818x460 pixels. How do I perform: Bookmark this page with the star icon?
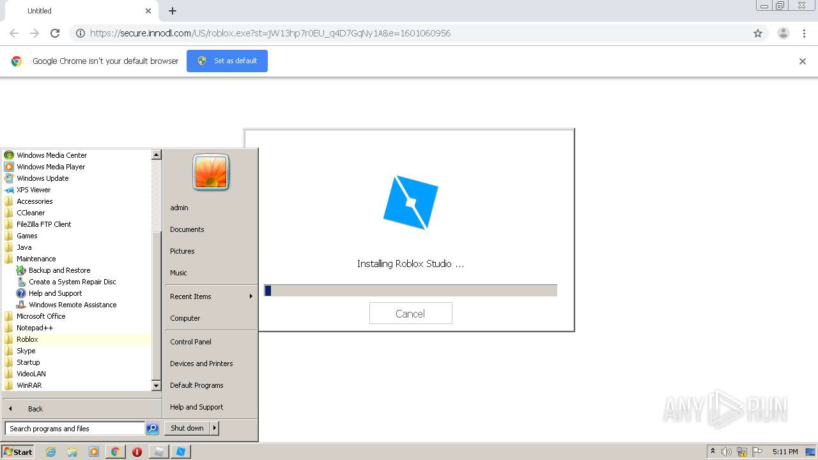(x=758, y=33)
